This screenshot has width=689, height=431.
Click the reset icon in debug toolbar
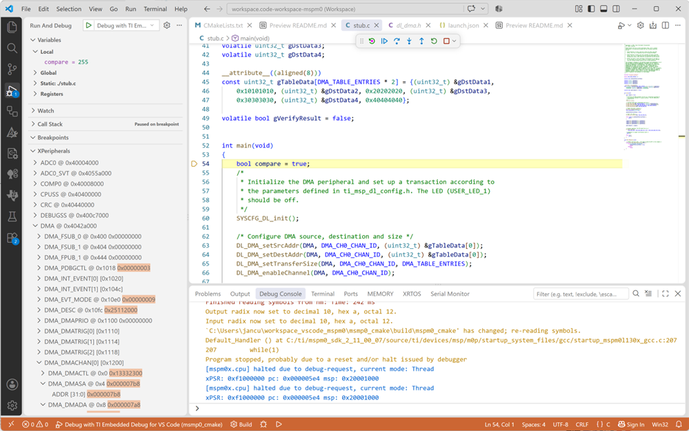372,41
